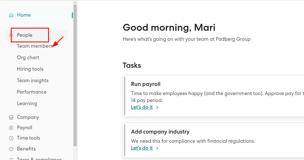Click the People icon in sidebar
The image size is (304, 160).
[x=11, y=35]
